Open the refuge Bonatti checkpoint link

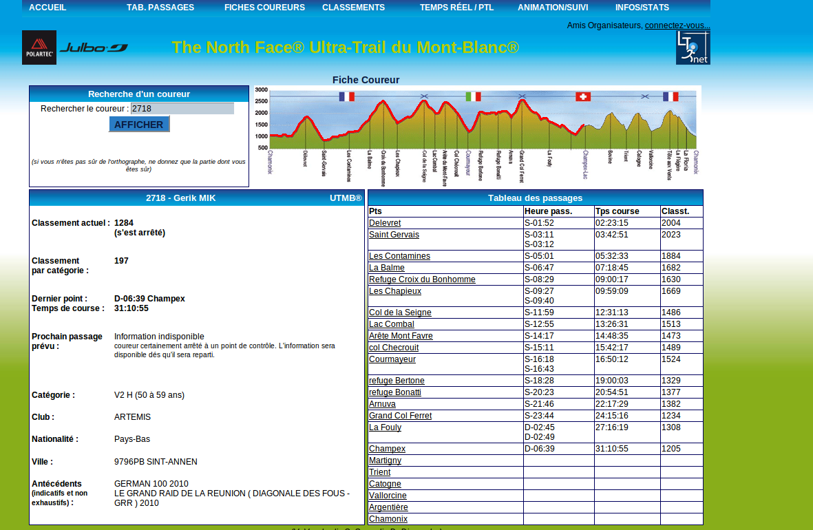click(x=395, y=392)
